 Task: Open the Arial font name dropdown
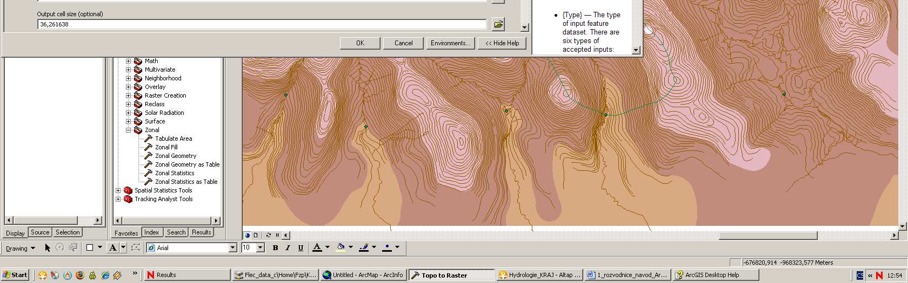[233, 247]
